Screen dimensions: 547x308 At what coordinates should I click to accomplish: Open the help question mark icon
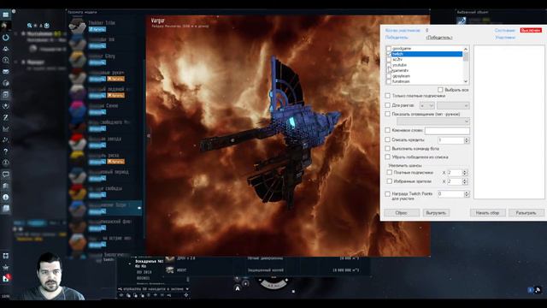pos(6,151)
